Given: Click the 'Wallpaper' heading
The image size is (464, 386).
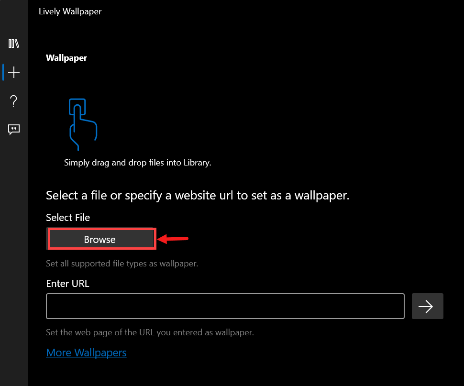Looking at the screenshot, I should [66, 58].
